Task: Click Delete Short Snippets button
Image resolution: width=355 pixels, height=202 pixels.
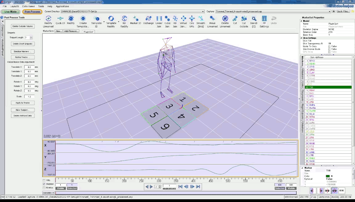Action: [x=22, y=44]
